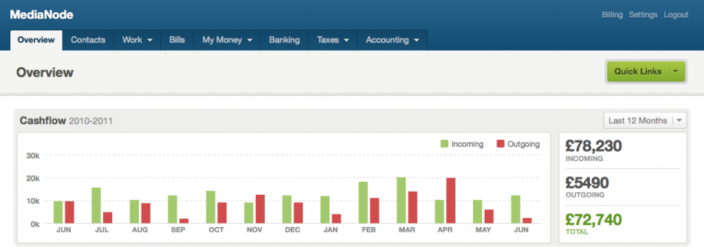Open the MediaNode logo home link
The height and width of the screenshot is (251, 704).
coord(41,15)
